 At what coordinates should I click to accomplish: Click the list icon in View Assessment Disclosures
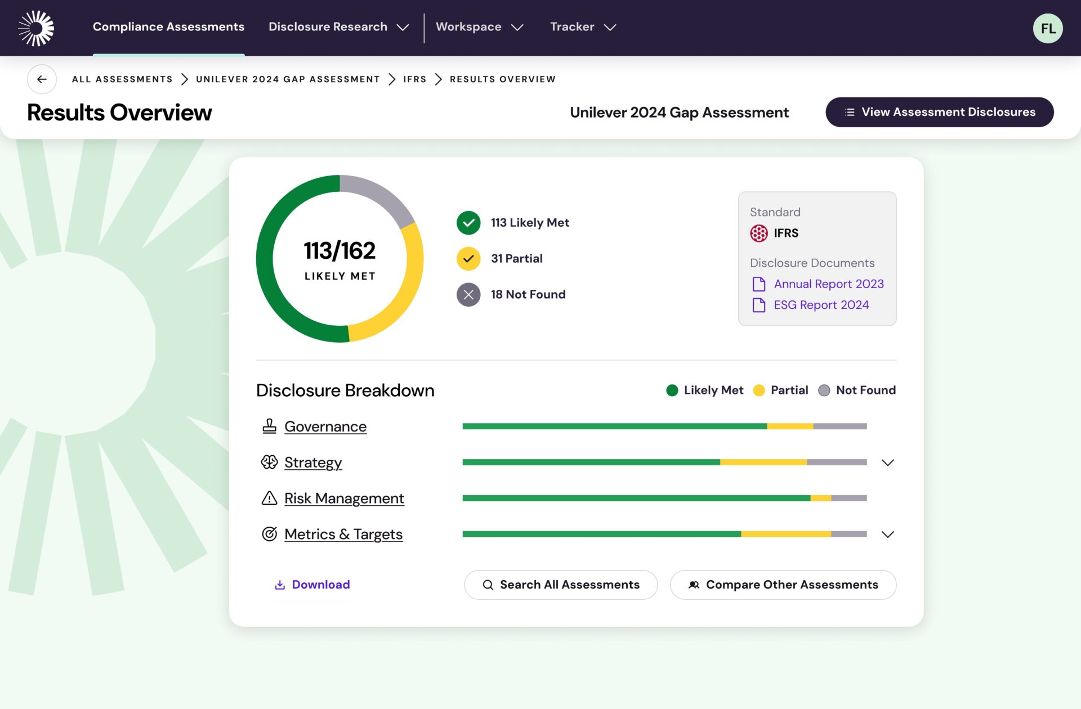coord(850,112)
